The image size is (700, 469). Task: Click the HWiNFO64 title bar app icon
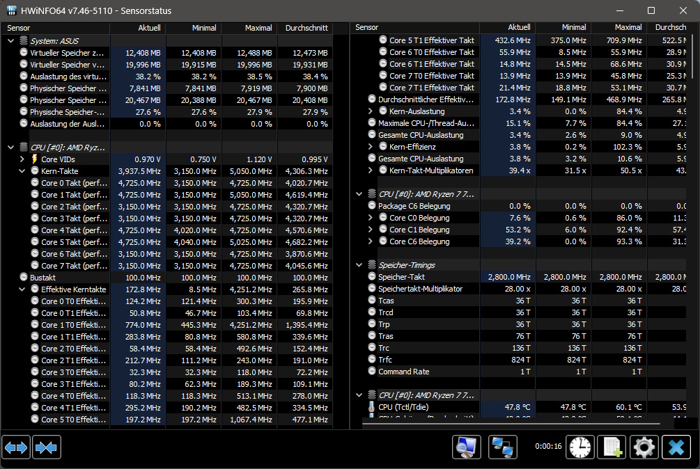[12, 10]
